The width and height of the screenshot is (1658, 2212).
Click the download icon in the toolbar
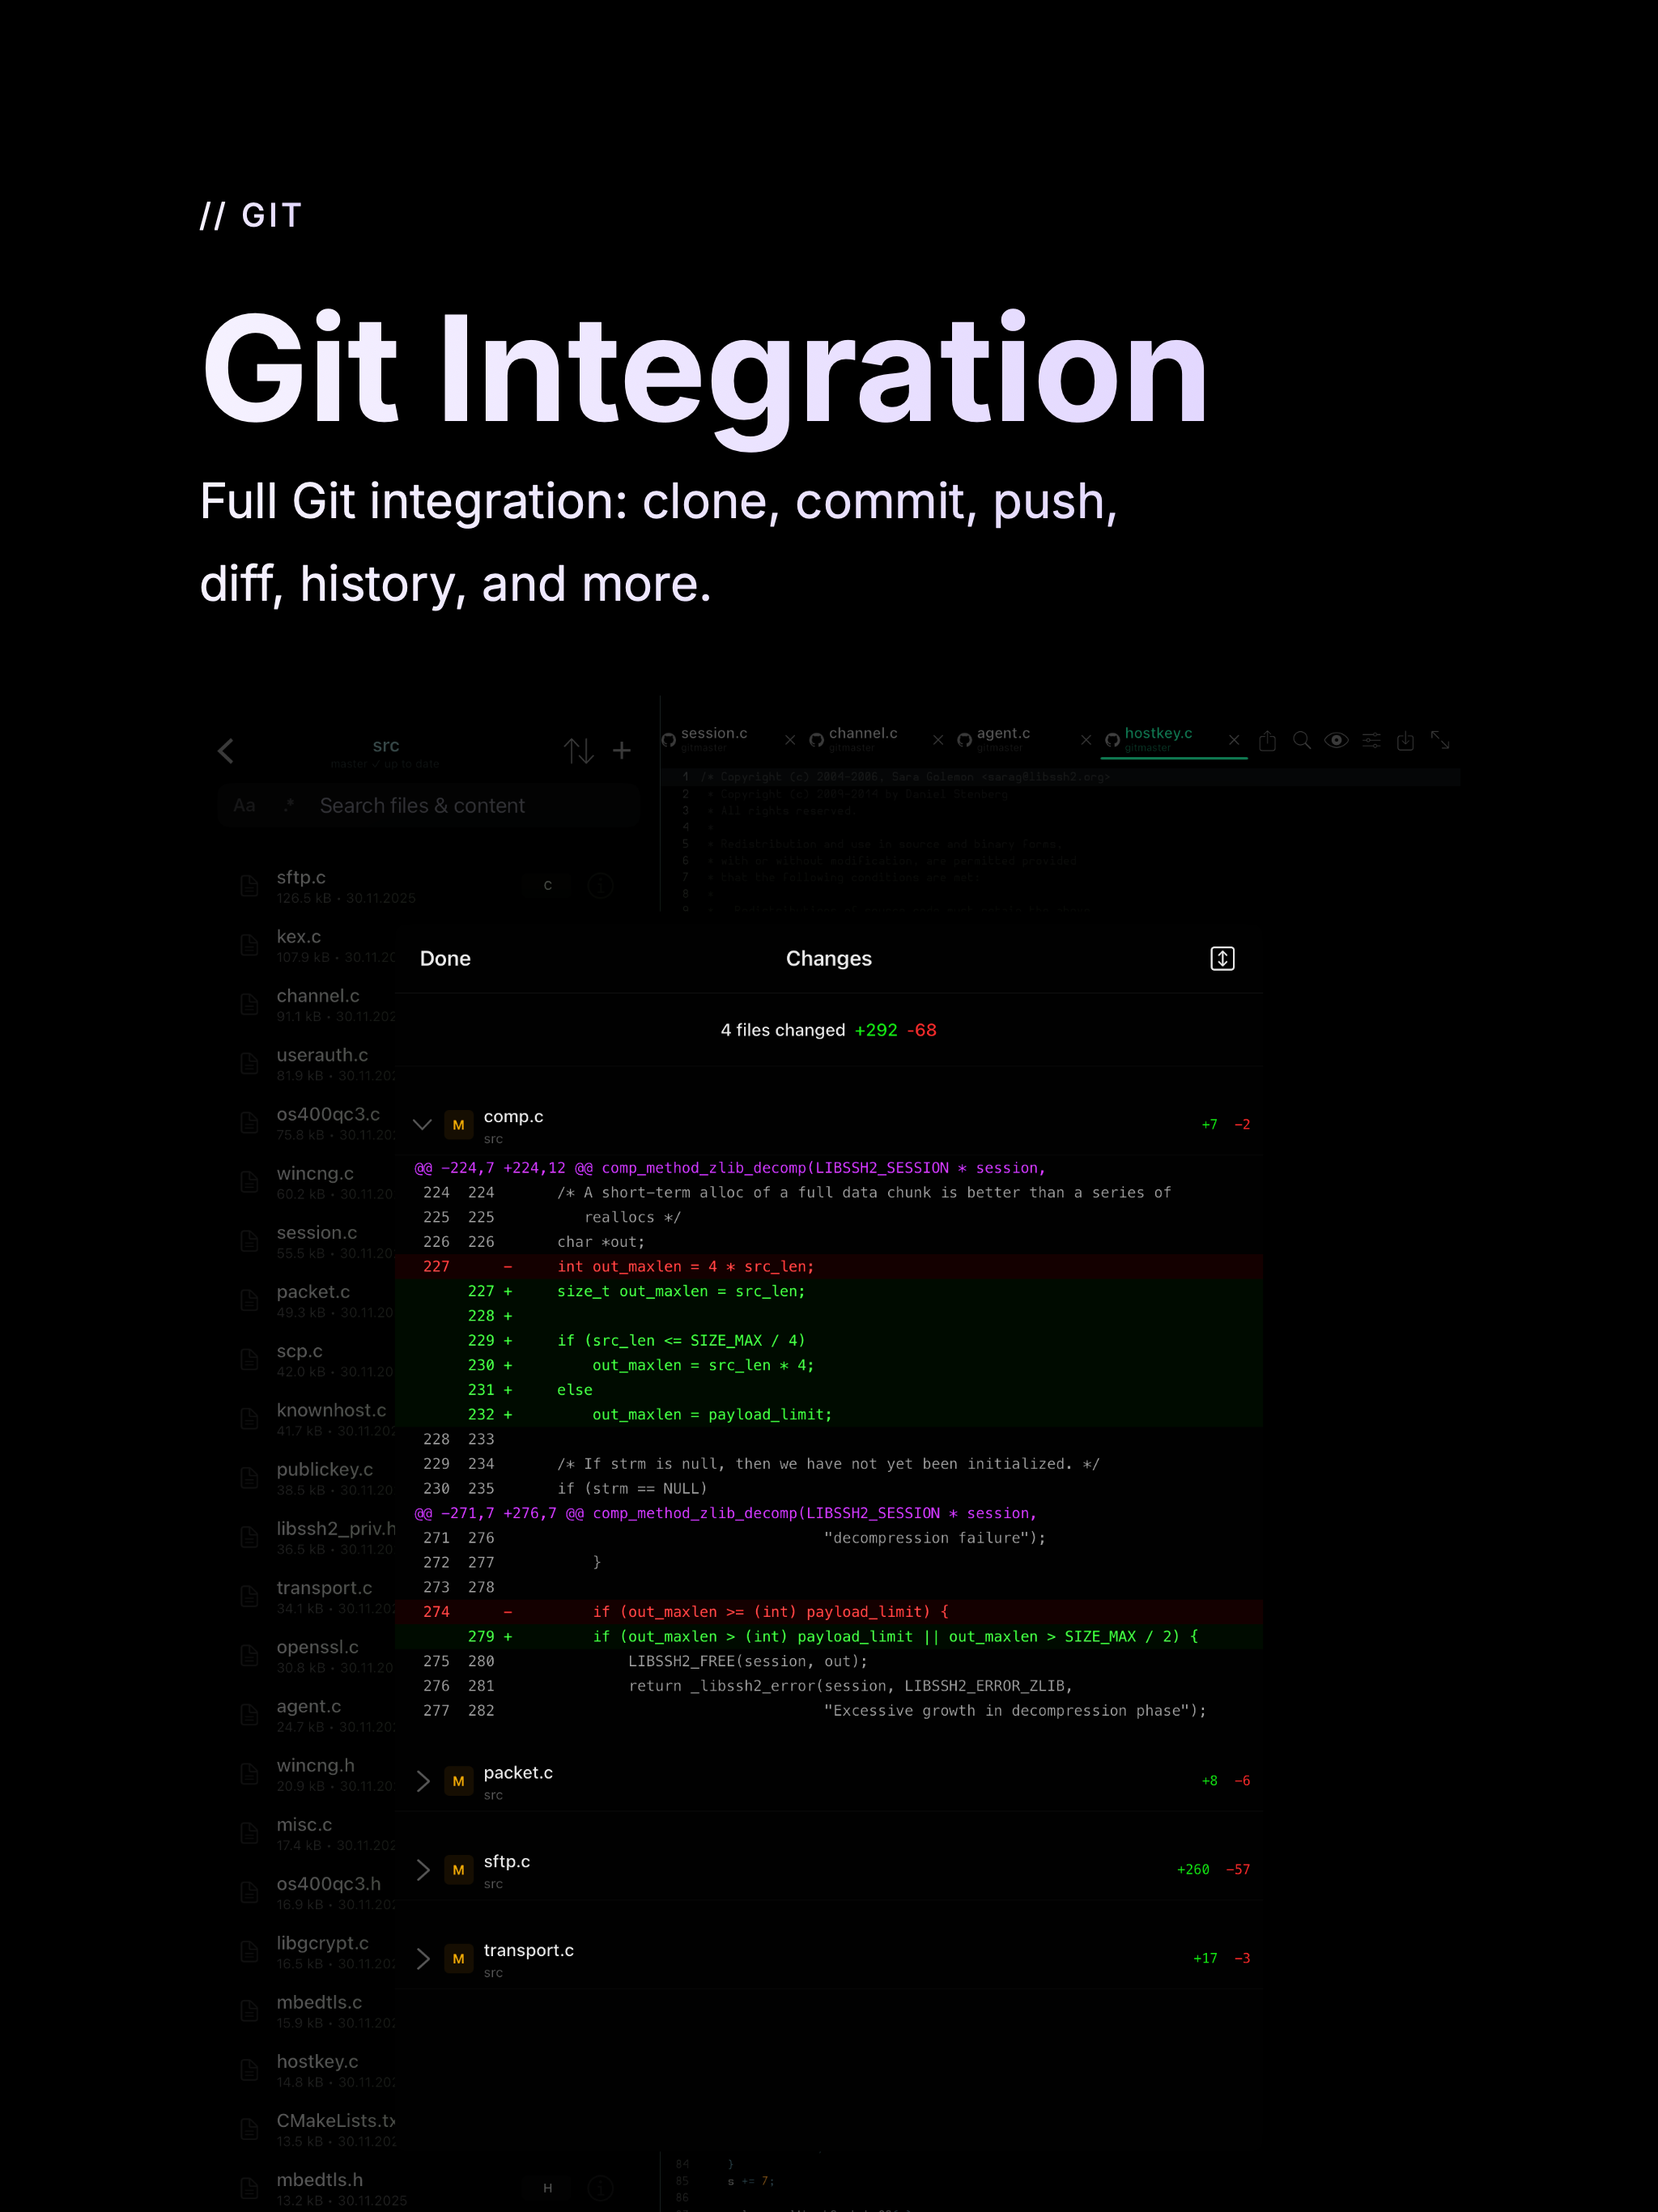pyautogui.click(x=1406, y=740)
